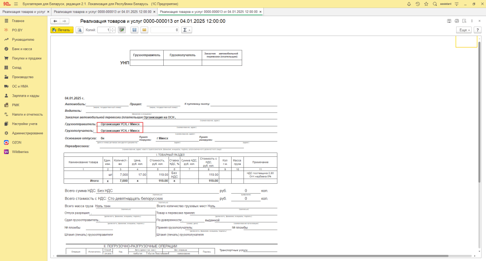Click the price cell 17.00
This screenshot has height=261, width=486.
[138, 175]
